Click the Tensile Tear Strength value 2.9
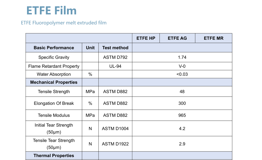 click(182, 144)
